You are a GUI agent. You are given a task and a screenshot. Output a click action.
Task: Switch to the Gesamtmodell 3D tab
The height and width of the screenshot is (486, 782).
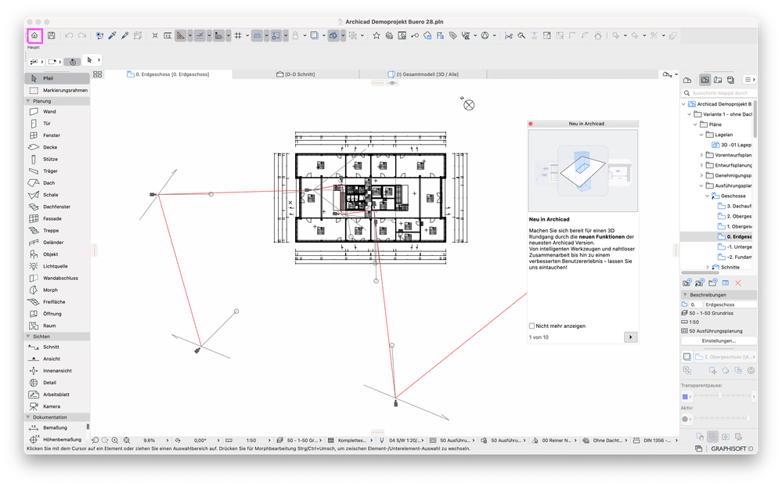point(423,74)
